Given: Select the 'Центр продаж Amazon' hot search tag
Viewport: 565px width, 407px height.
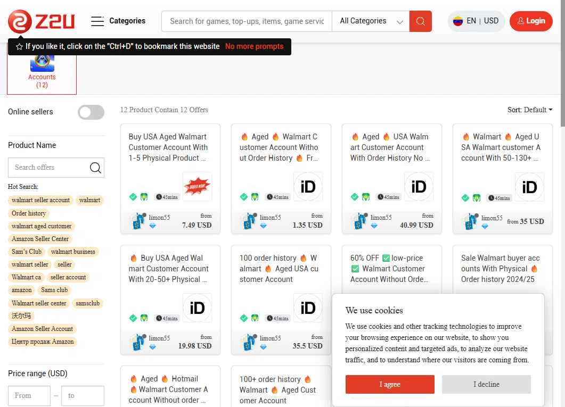Looking at the screenshot, I should click(x=43, y=342).
